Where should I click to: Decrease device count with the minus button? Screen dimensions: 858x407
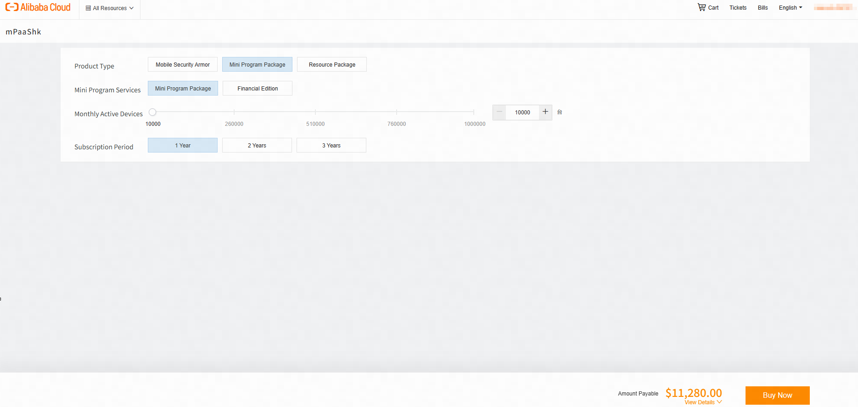coord(499,112)
